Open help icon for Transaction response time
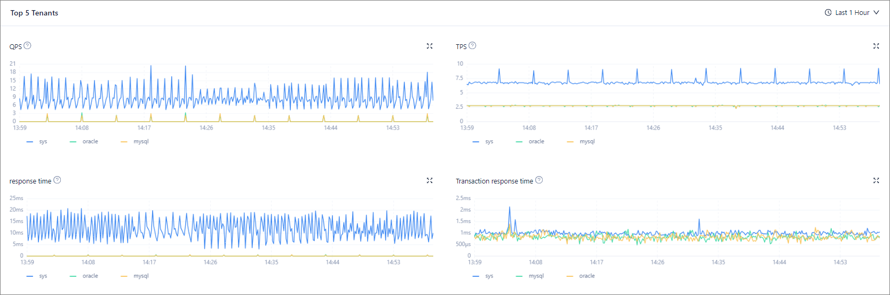The image size is (890, 295). [539, 180]
